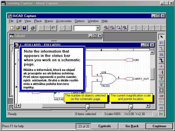The height and width of the screenshot is (131, 175).
Task: Open a file with the folder icon
Action: point(18,28)
